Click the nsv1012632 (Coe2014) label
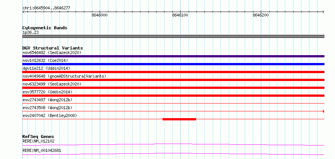Screen dimensions: 335x159 [45, 60]
